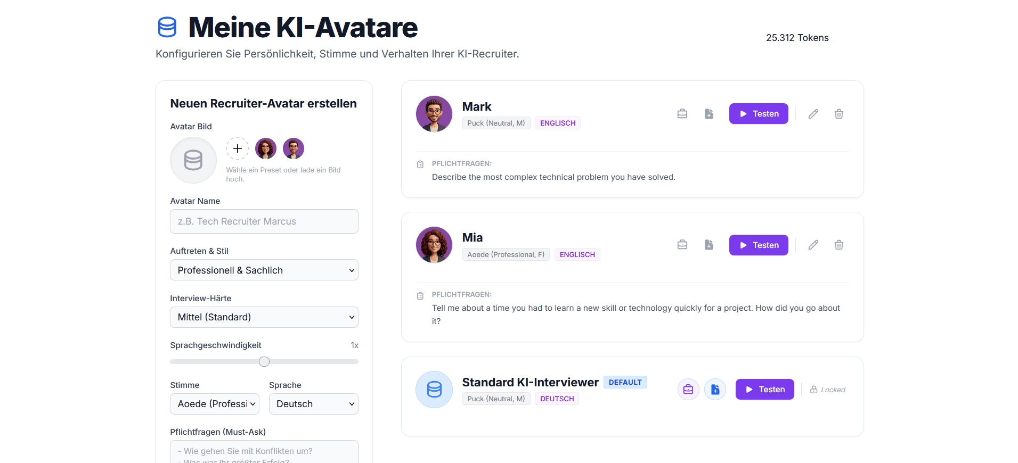Upload a new avatar image with plus button
The height and width of the screenshot is (463, 1018).
(x=238, y=148)
